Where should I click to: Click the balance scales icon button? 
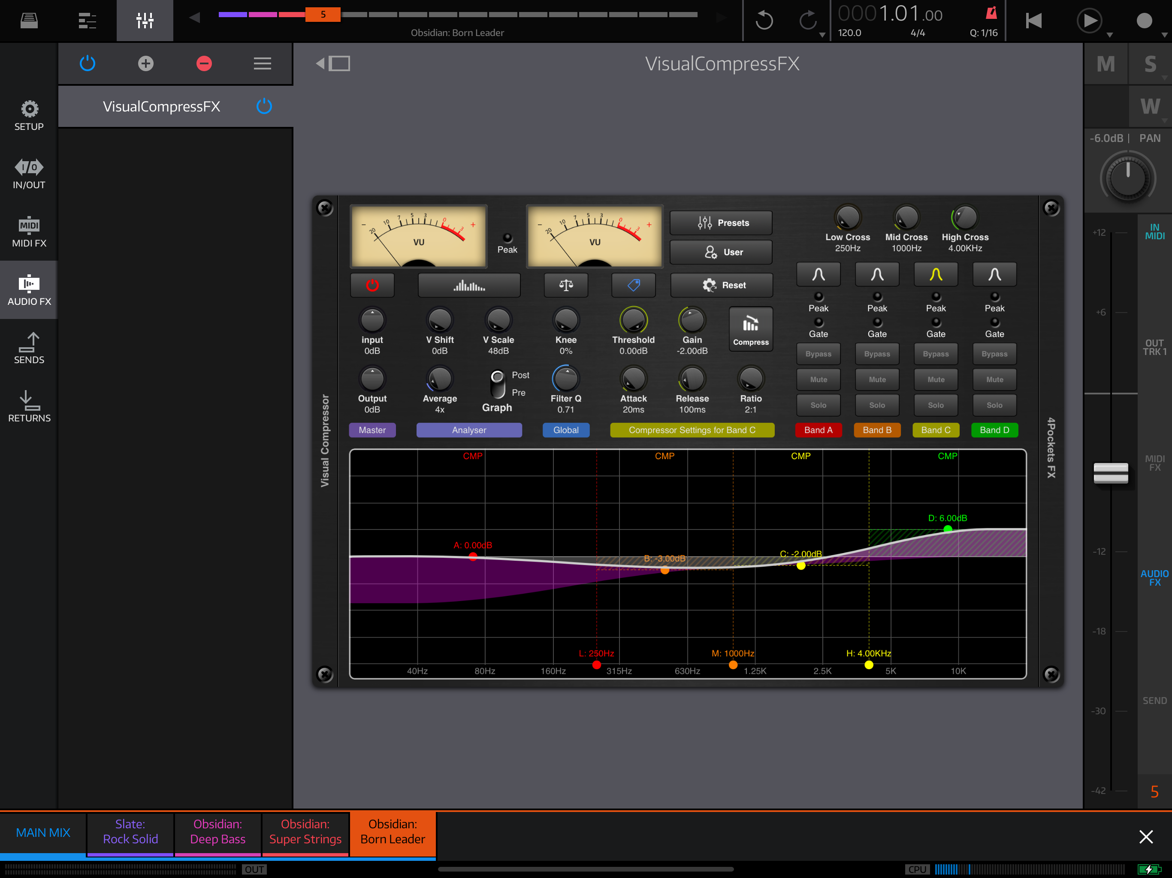coord(566,286)
